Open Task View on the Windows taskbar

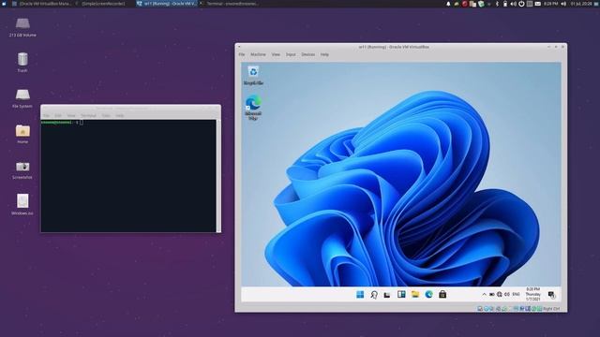pos(387,295)
